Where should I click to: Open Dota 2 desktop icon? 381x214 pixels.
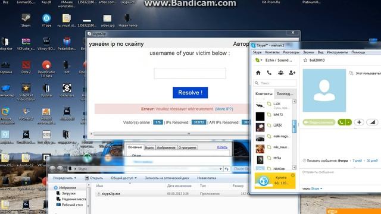click(26, 67)
